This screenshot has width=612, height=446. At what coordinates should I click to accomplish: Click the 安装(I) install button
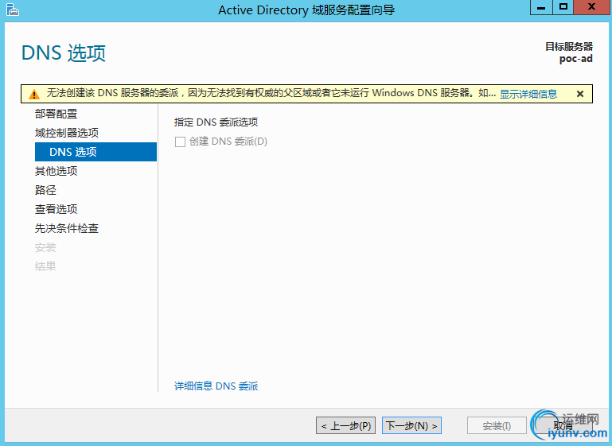497,425
